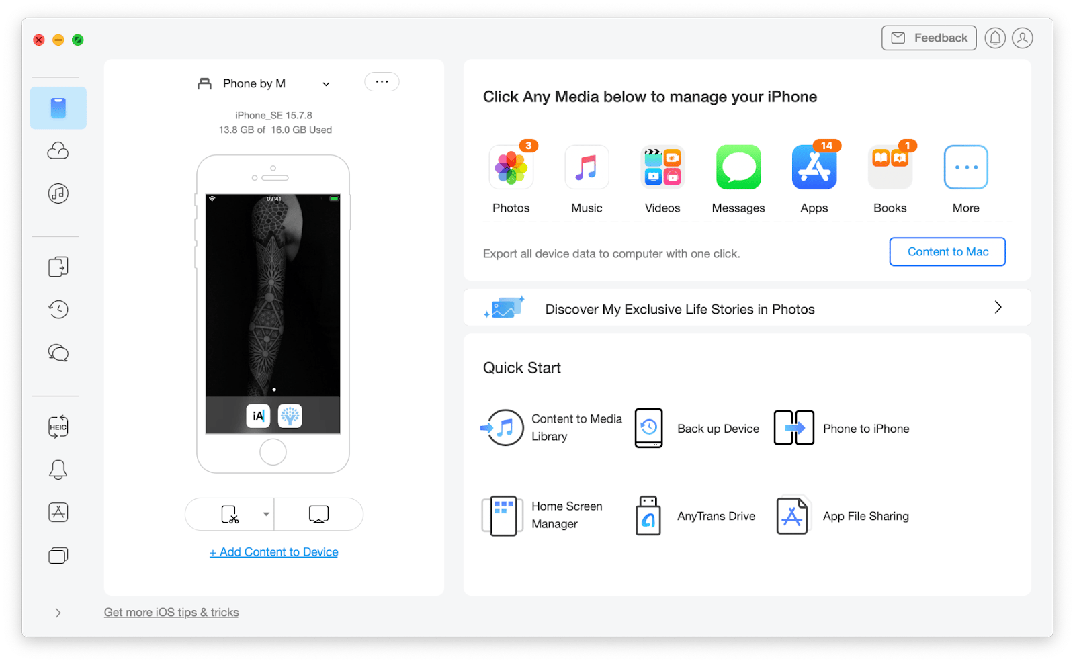Open the Phone by M device dropdown
Viewport: 1075px width, 663px height.
[263, 84]
